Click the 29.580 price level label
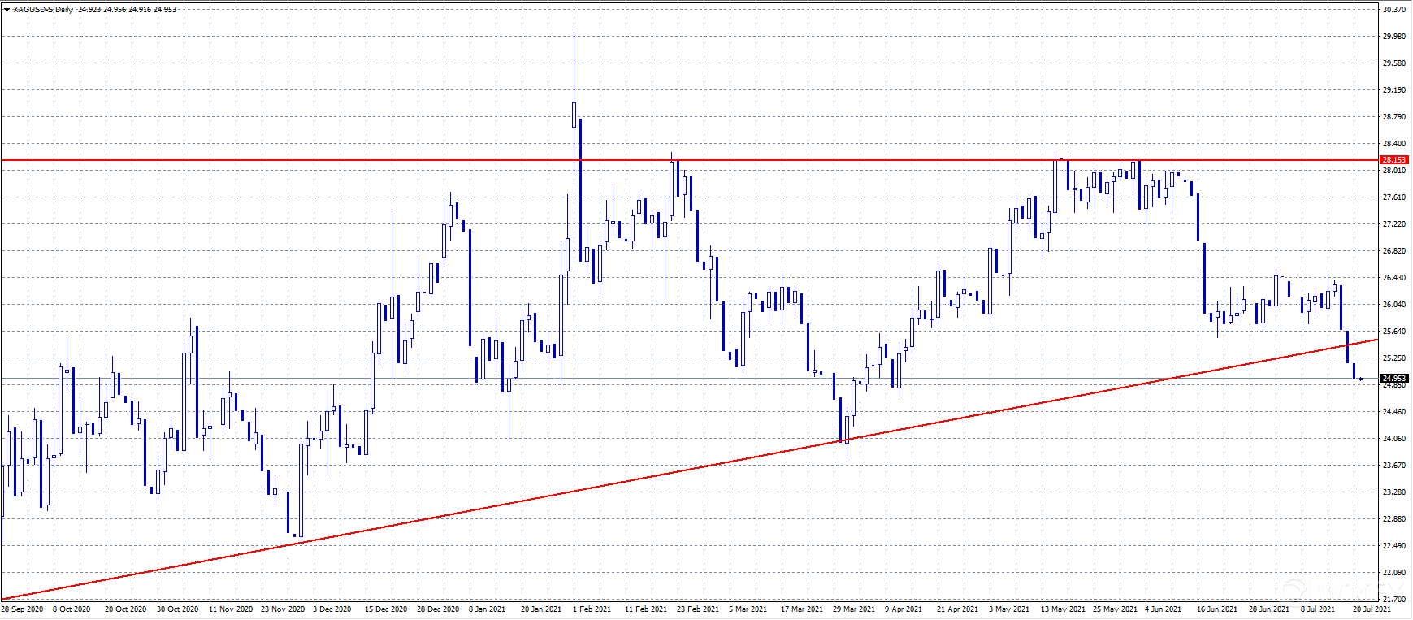1413x620 pixels. [x=1394, y=63]
